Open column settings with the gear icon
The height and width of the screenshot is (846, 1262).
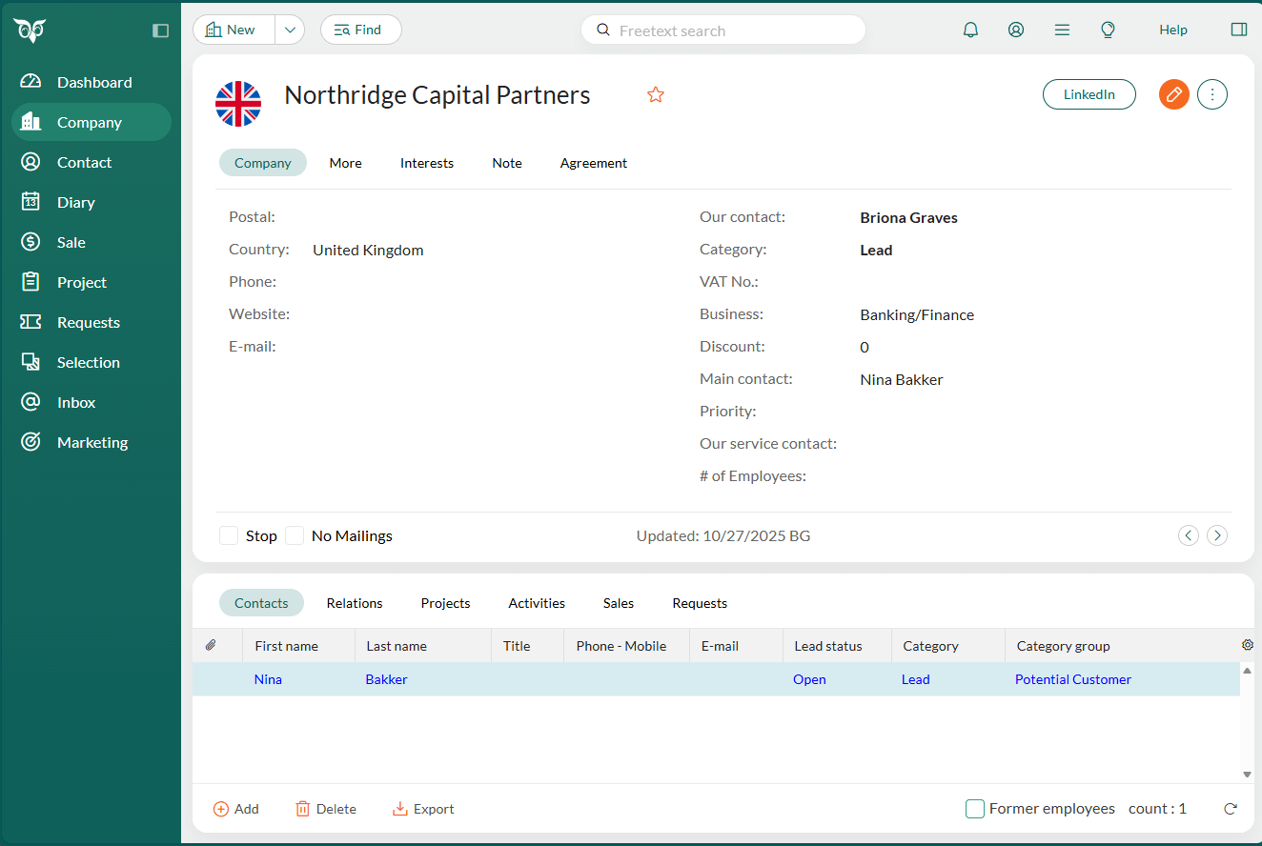(1248, 645)
